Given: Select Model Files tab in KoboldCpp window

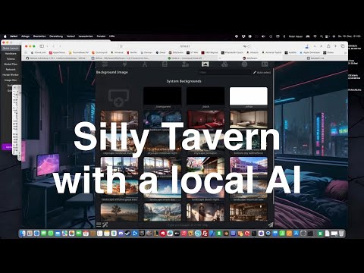Looking at the screenshot, I should [x=11, y=64].
